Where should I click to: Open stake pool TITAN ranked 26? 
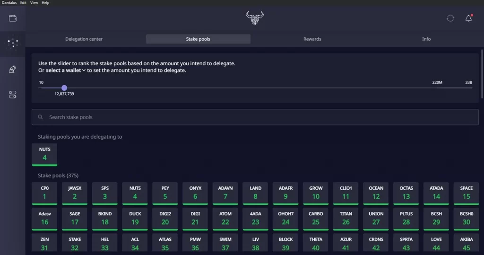pos(346,219)
